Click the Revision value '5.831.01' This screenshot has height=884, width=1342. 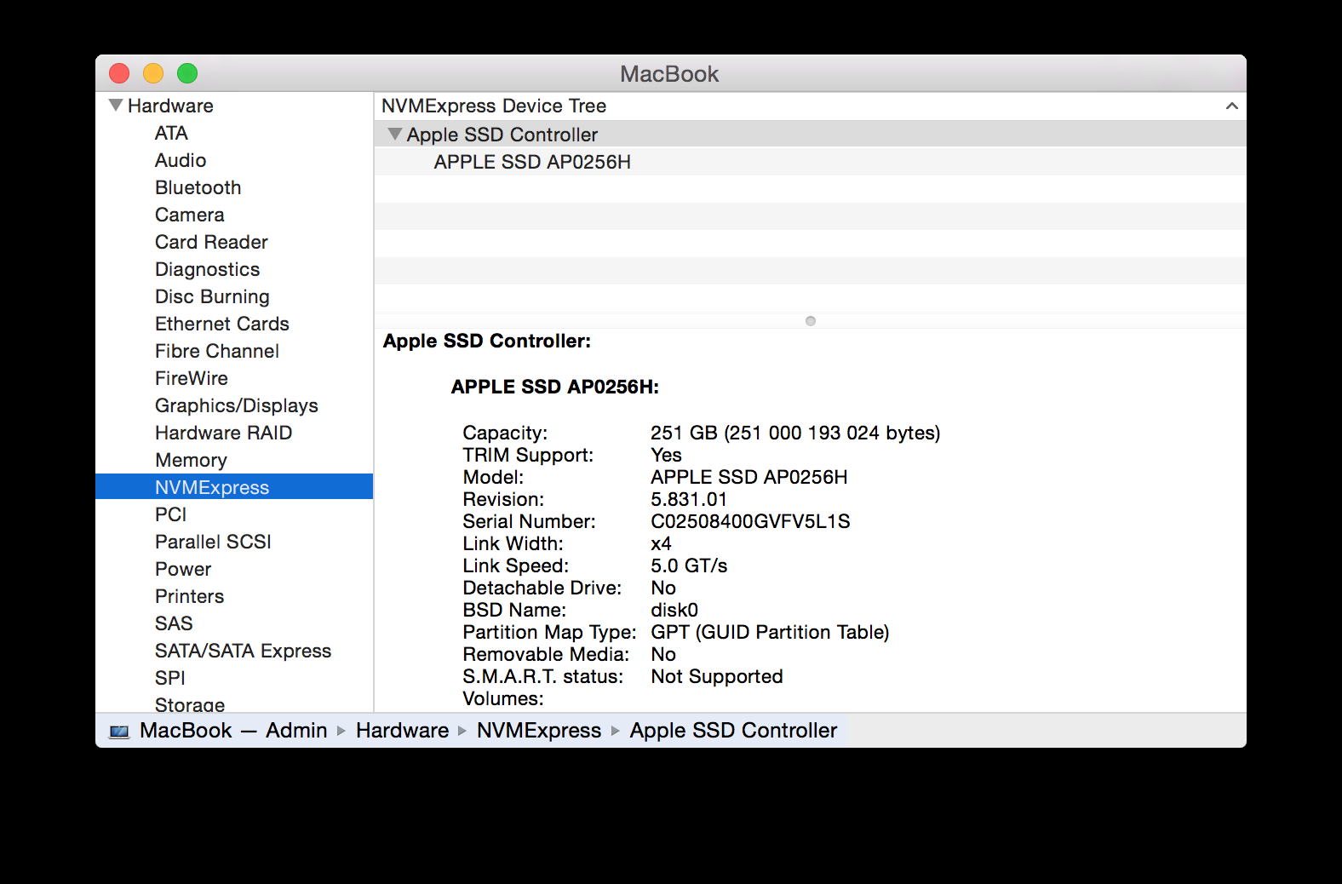click(x=689, y=499)
